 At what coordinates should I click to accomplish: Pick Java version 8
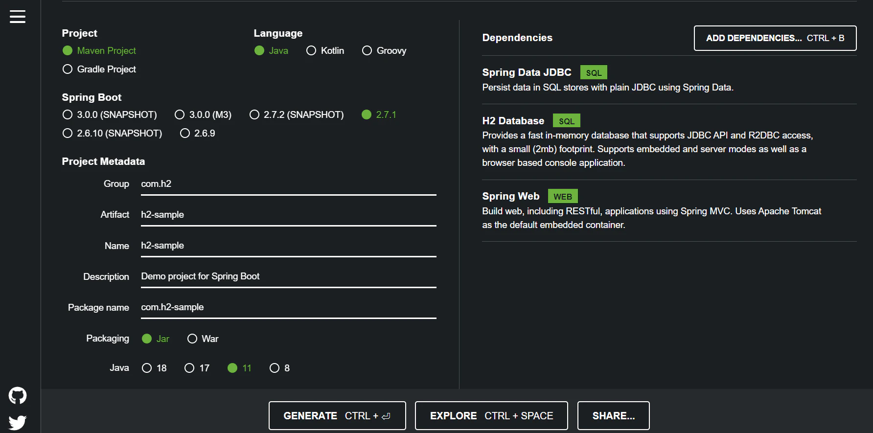(x=280, y=368)
